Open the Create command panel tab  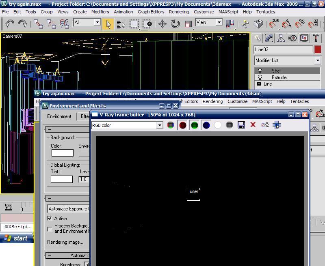pos(258,38)
